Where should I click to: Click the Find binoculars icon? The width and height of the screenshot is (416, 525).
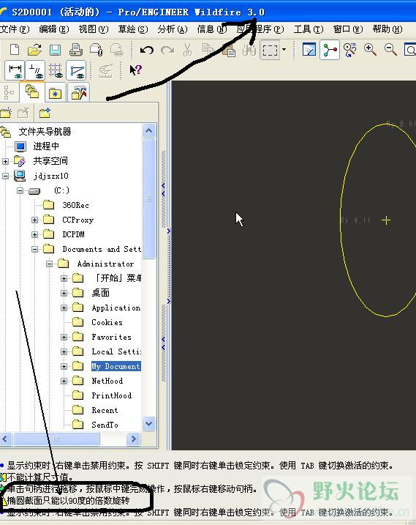click(x=249, y=51)
